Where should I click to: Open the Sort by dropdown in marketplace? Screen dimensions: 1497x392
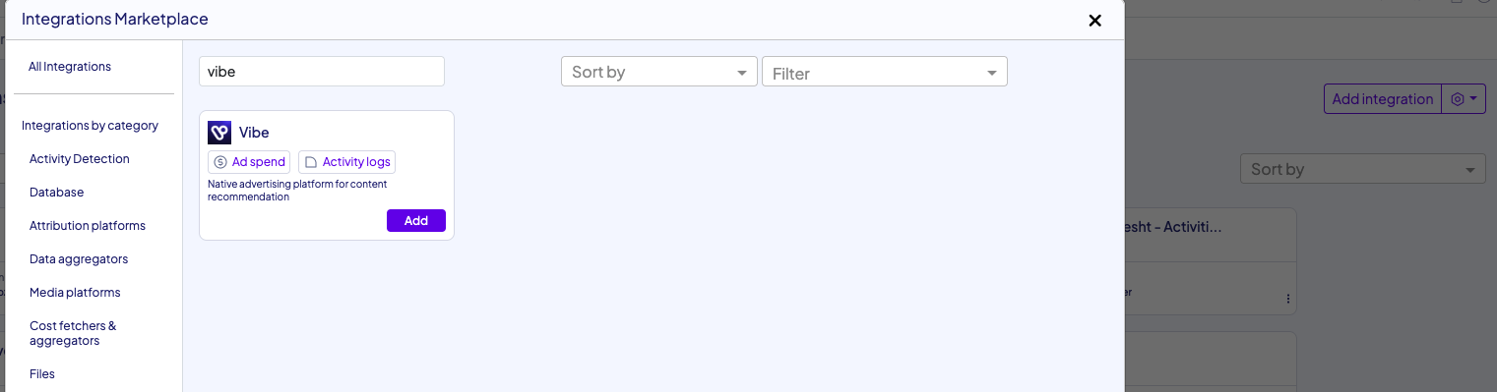(659, 72)
